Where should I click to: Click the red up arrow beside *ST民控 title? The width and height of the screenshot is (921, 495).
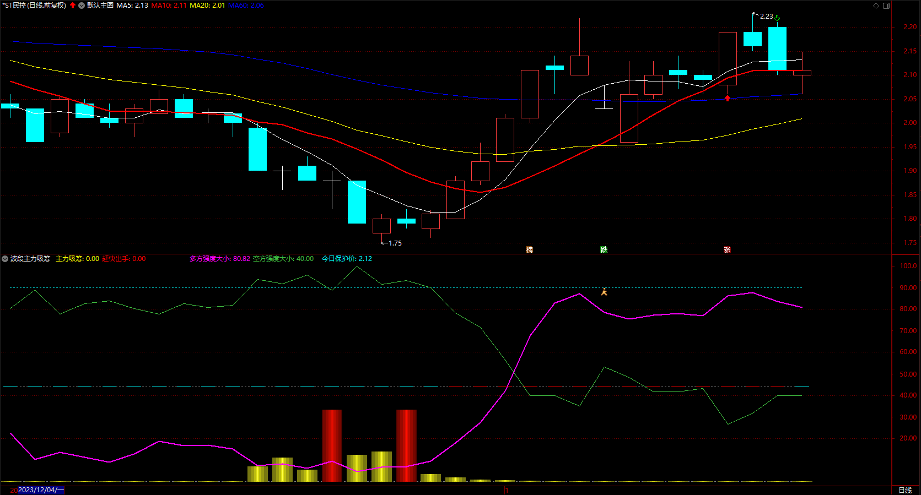(73, 6)
